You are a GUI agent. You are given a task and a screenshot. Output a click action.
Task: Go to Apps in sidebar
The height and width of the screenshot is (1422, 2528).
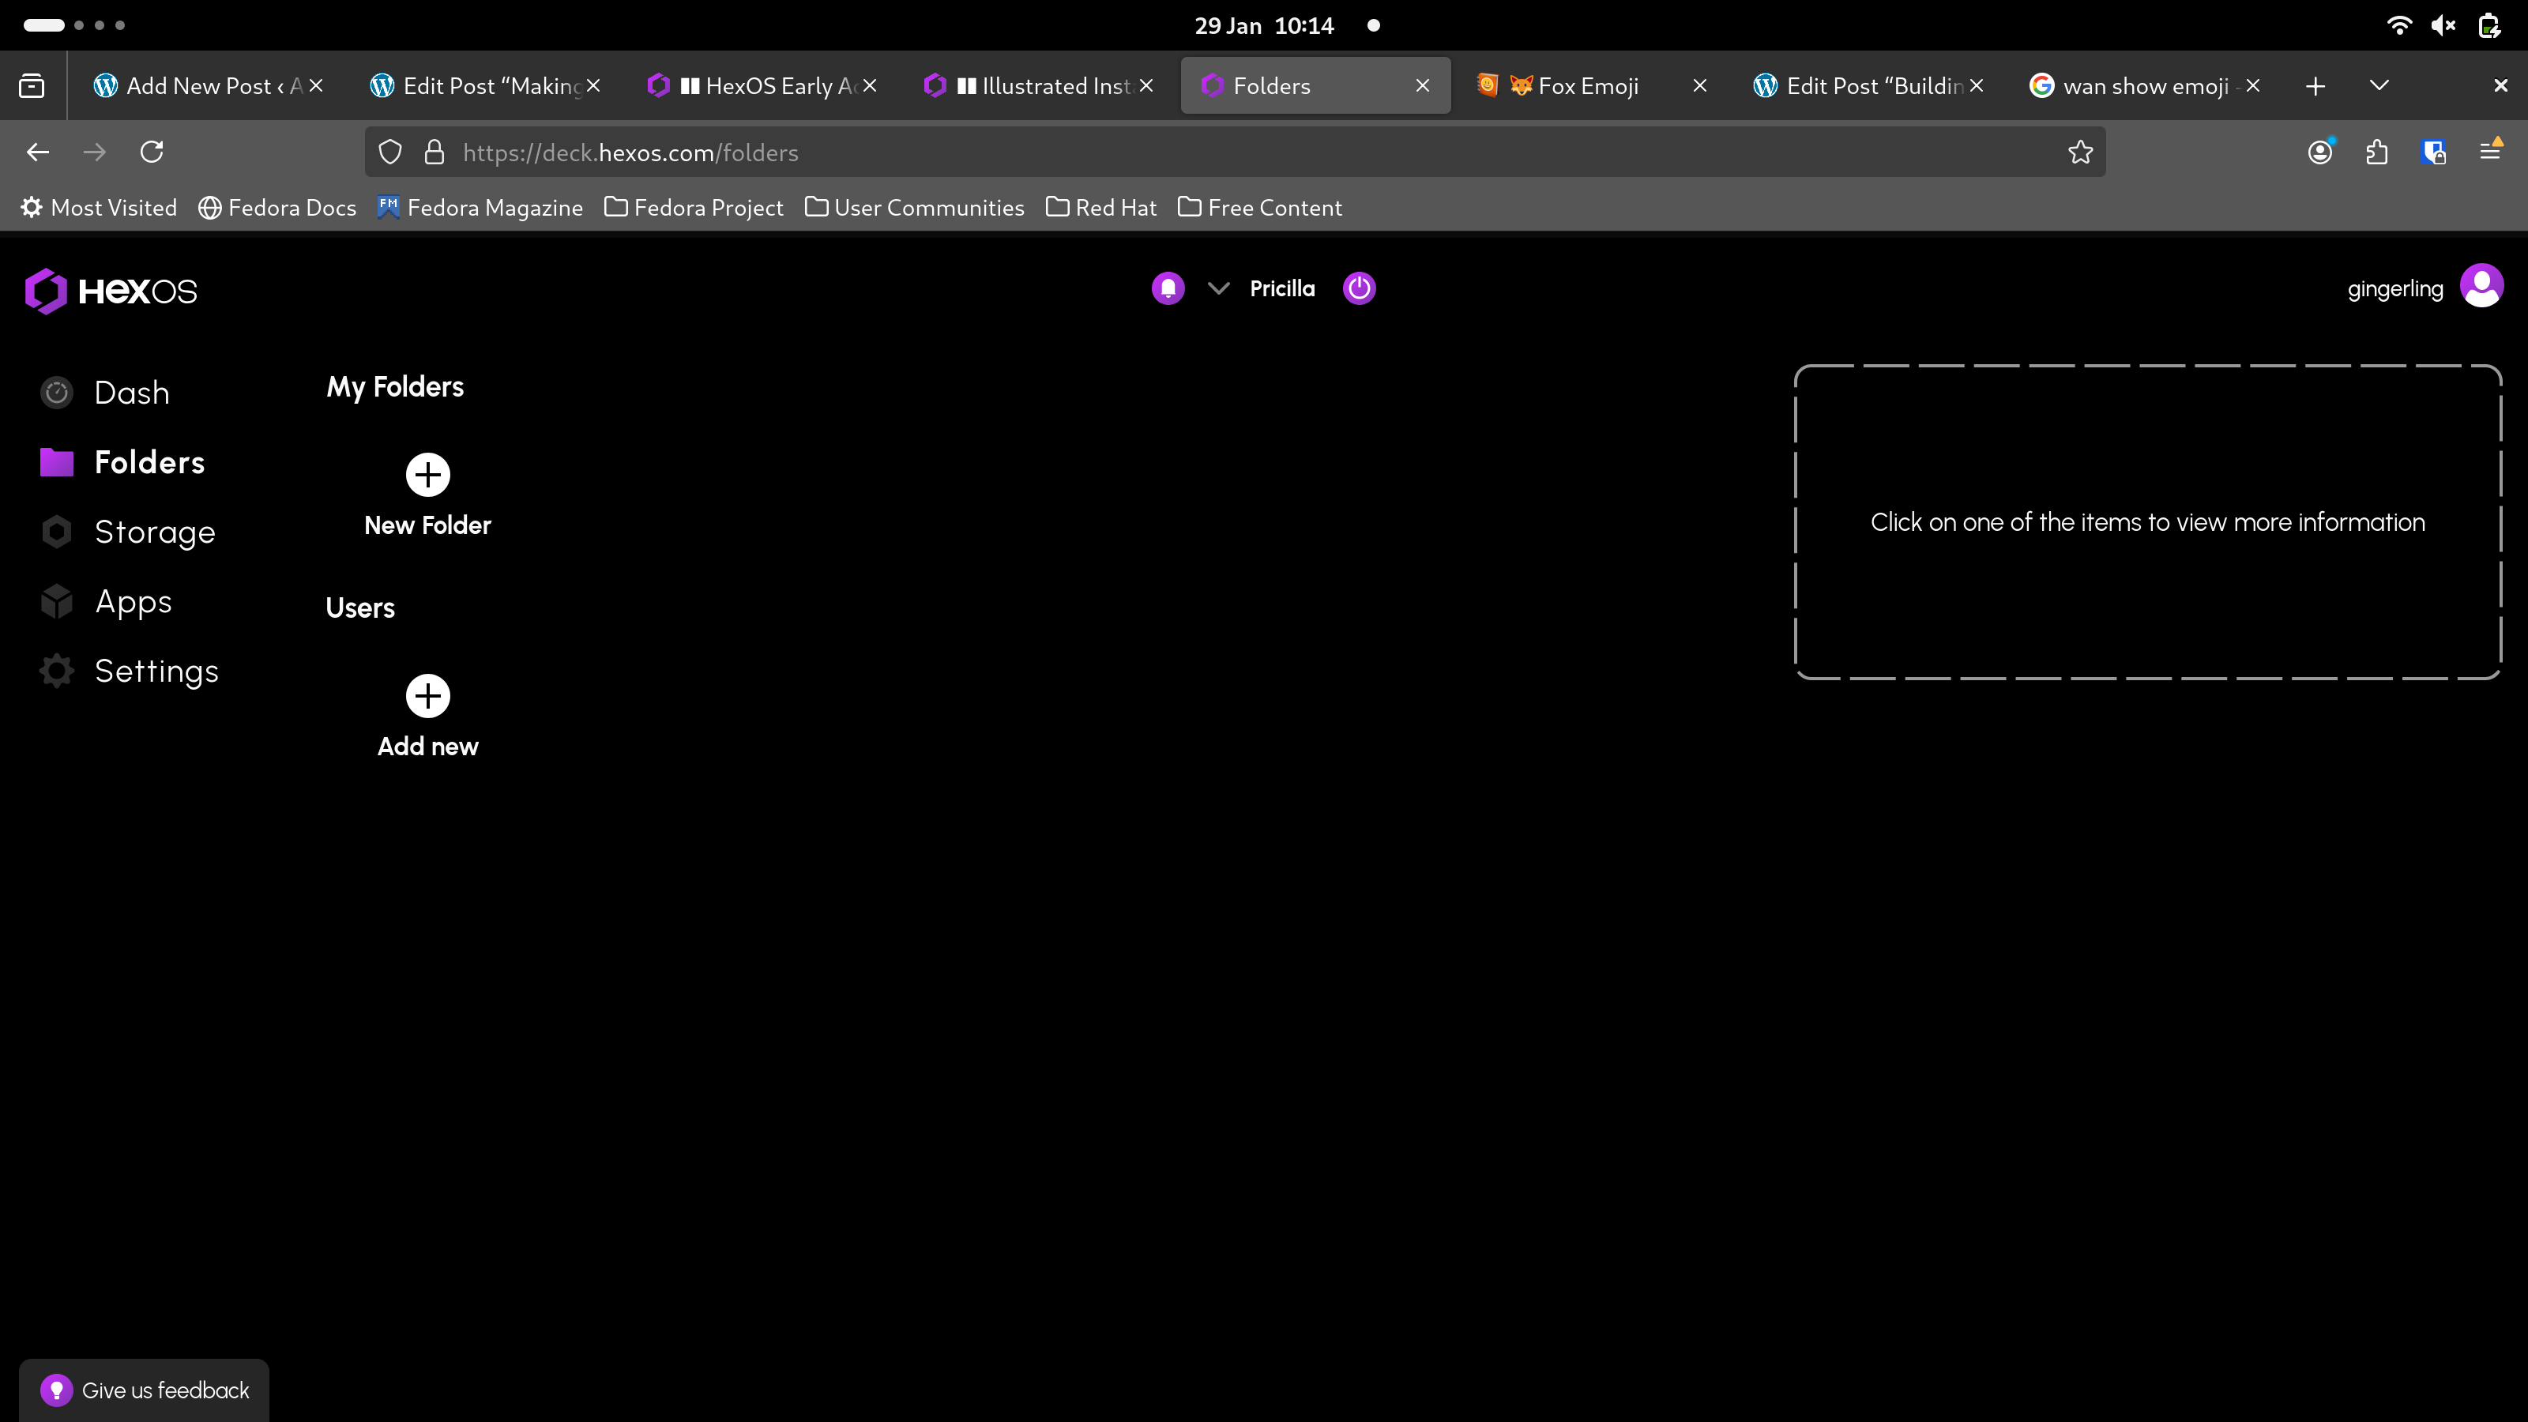coord(134,601)
